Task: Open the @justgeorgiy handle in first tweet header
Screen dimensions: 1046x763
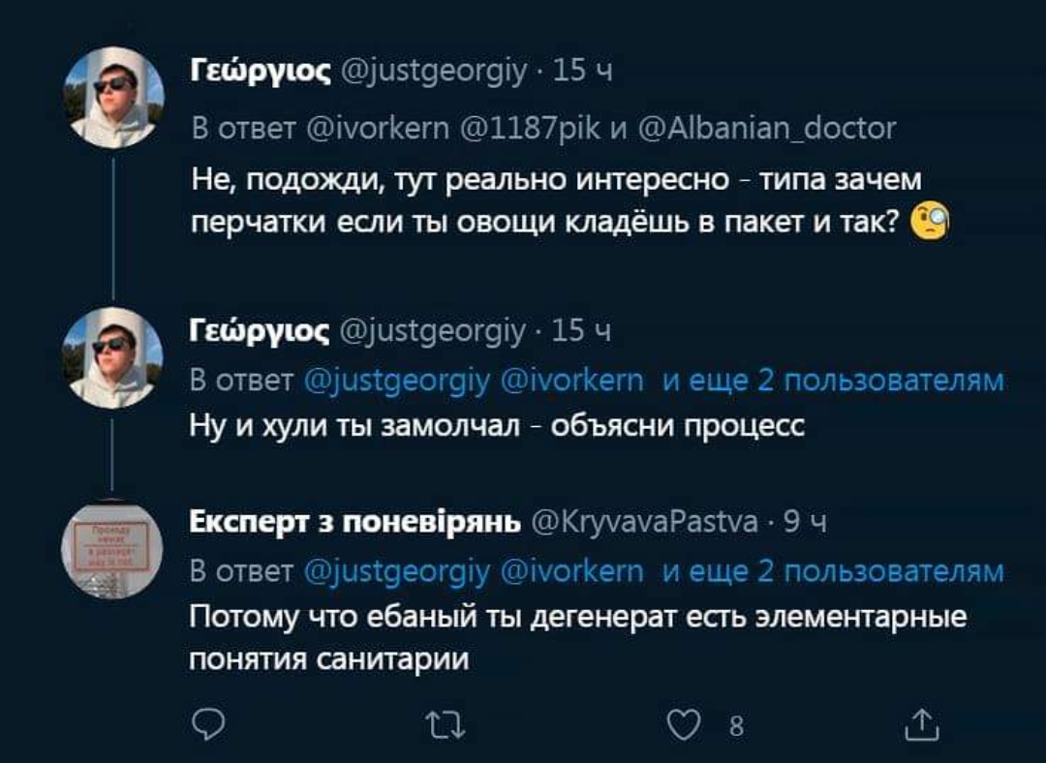Action: pyautogui.click(x=436, y=71)
